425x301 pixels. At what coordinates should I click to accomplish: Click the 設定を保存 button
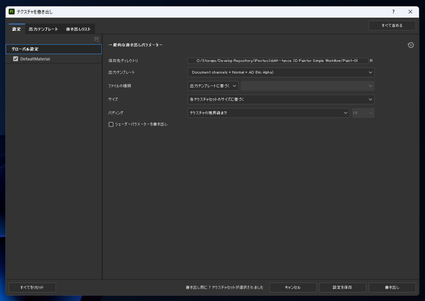coord(342,287)
